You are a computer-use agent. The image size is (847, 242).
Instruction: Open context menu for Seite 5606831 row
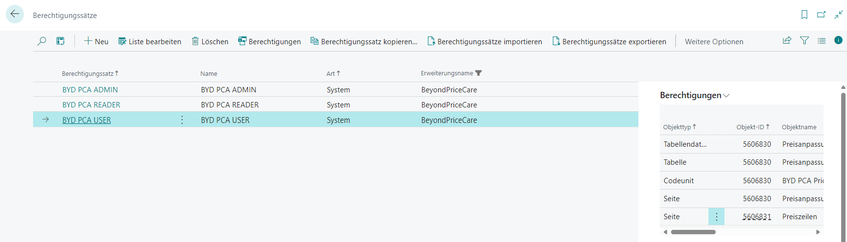coord(716,217)
